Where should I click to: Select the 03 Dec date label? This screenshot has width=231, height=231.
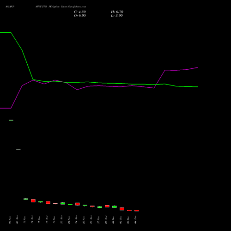click(128, 219)
